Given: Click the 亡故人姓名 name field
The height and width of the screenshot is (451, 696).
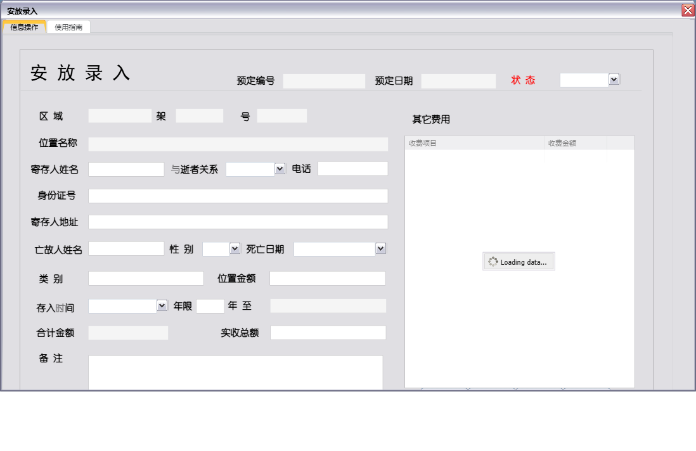Looking at the screenshot, I should tap(126, 248).
